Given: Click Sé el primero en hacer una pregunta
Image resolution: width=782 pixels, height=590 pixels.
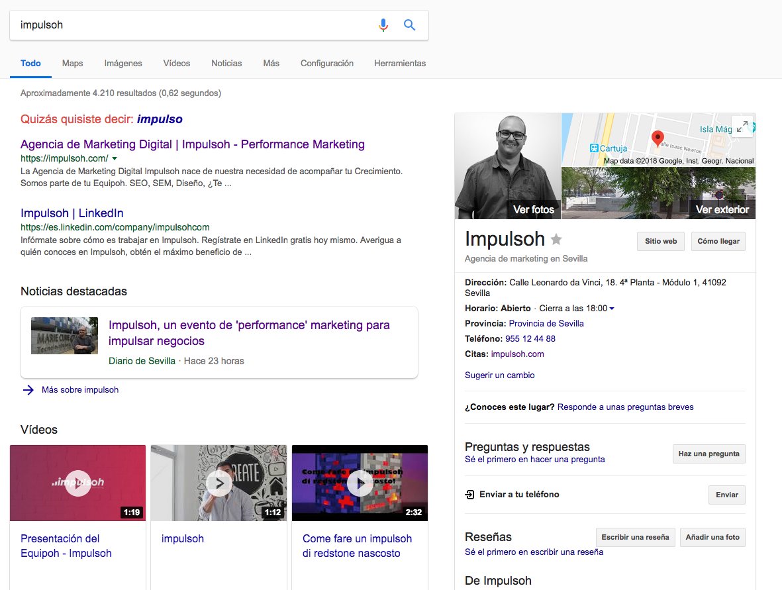Looking at the screenshot, I should coord(534,460).
